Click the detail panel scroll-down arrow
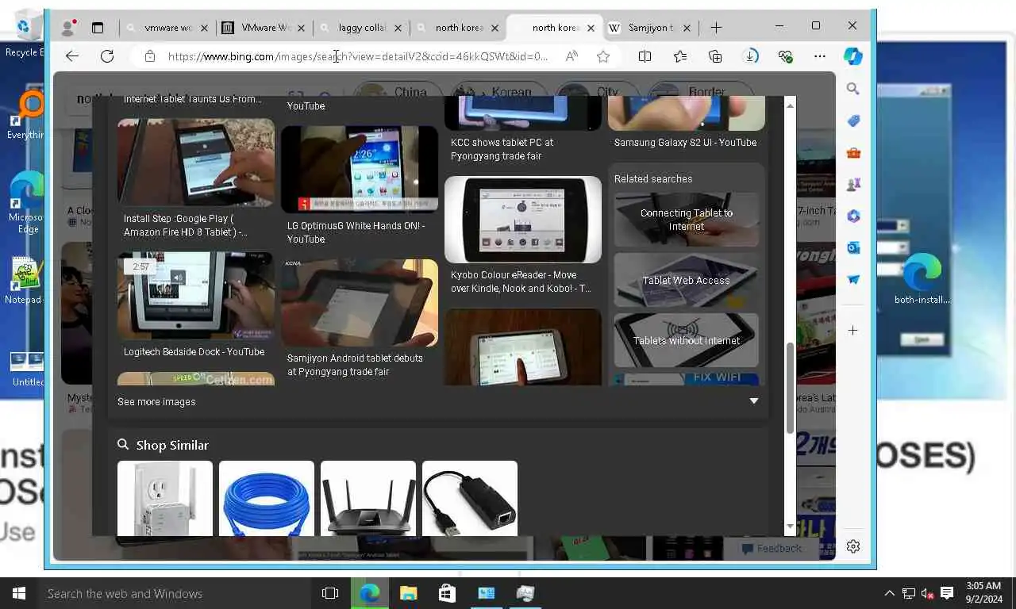The width and height of the screenshot is (1016, 609). (x=790, y=527)
